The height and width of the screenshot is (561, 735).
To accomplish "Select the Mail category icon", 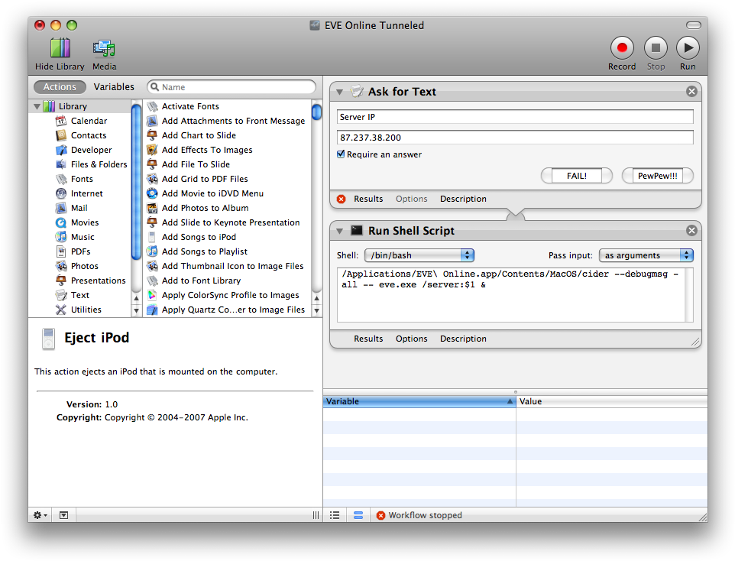I will pos(61,208).
